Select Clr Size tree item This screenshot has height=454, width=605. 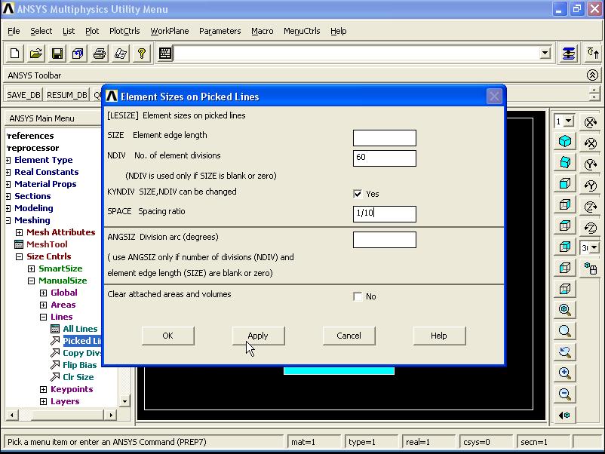(78, 377)
